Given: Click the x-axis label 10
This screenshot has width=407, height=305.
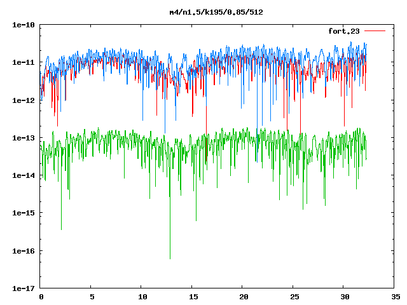Looking at the screenshot, I should 142,297.
